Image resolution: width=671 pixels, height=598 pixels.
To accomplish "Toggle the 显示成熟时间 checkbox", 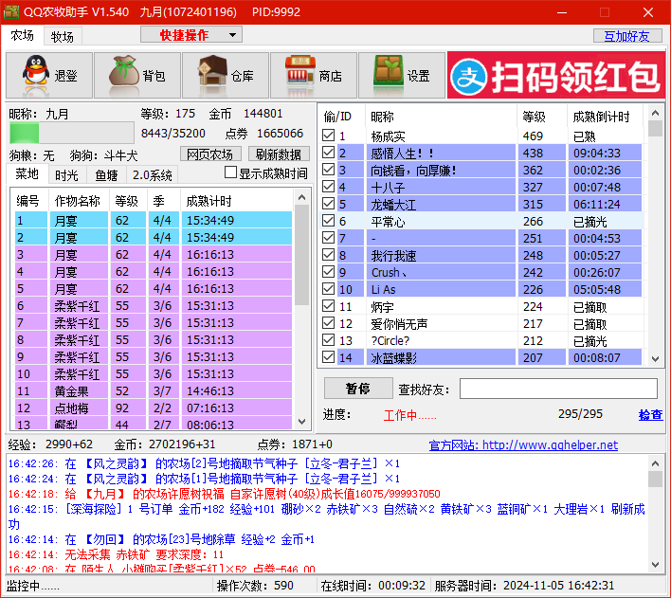I will click(230, 173).
